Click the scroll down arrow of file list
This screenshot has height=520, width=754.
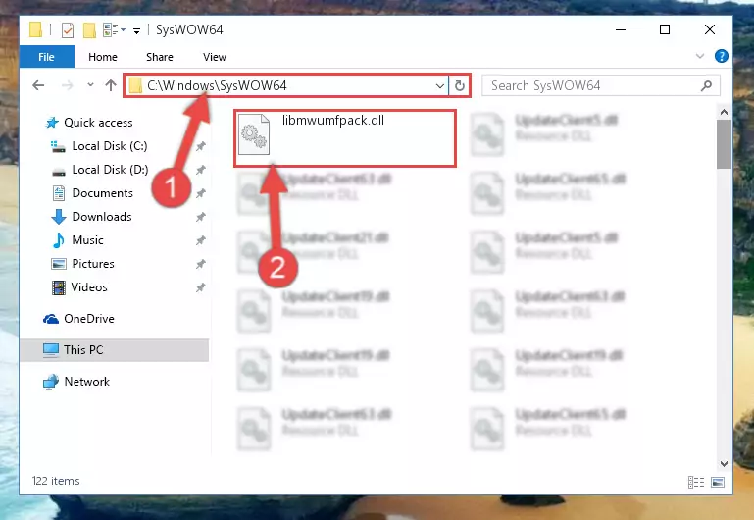point(724,464)
